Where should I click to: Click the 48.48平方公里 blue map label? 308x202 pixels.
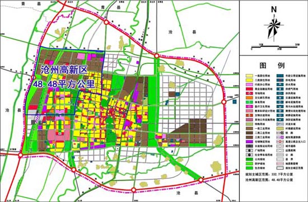point(64,84)
